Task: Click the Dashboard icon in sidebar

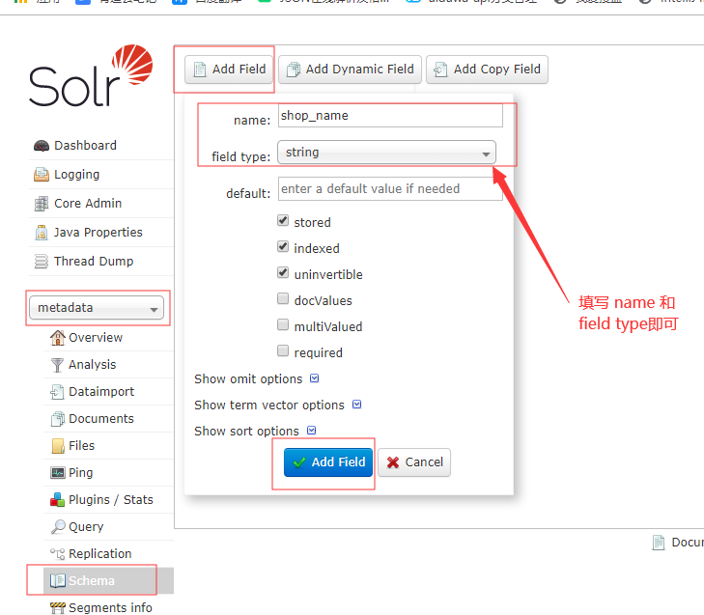Action: [41, 146]
